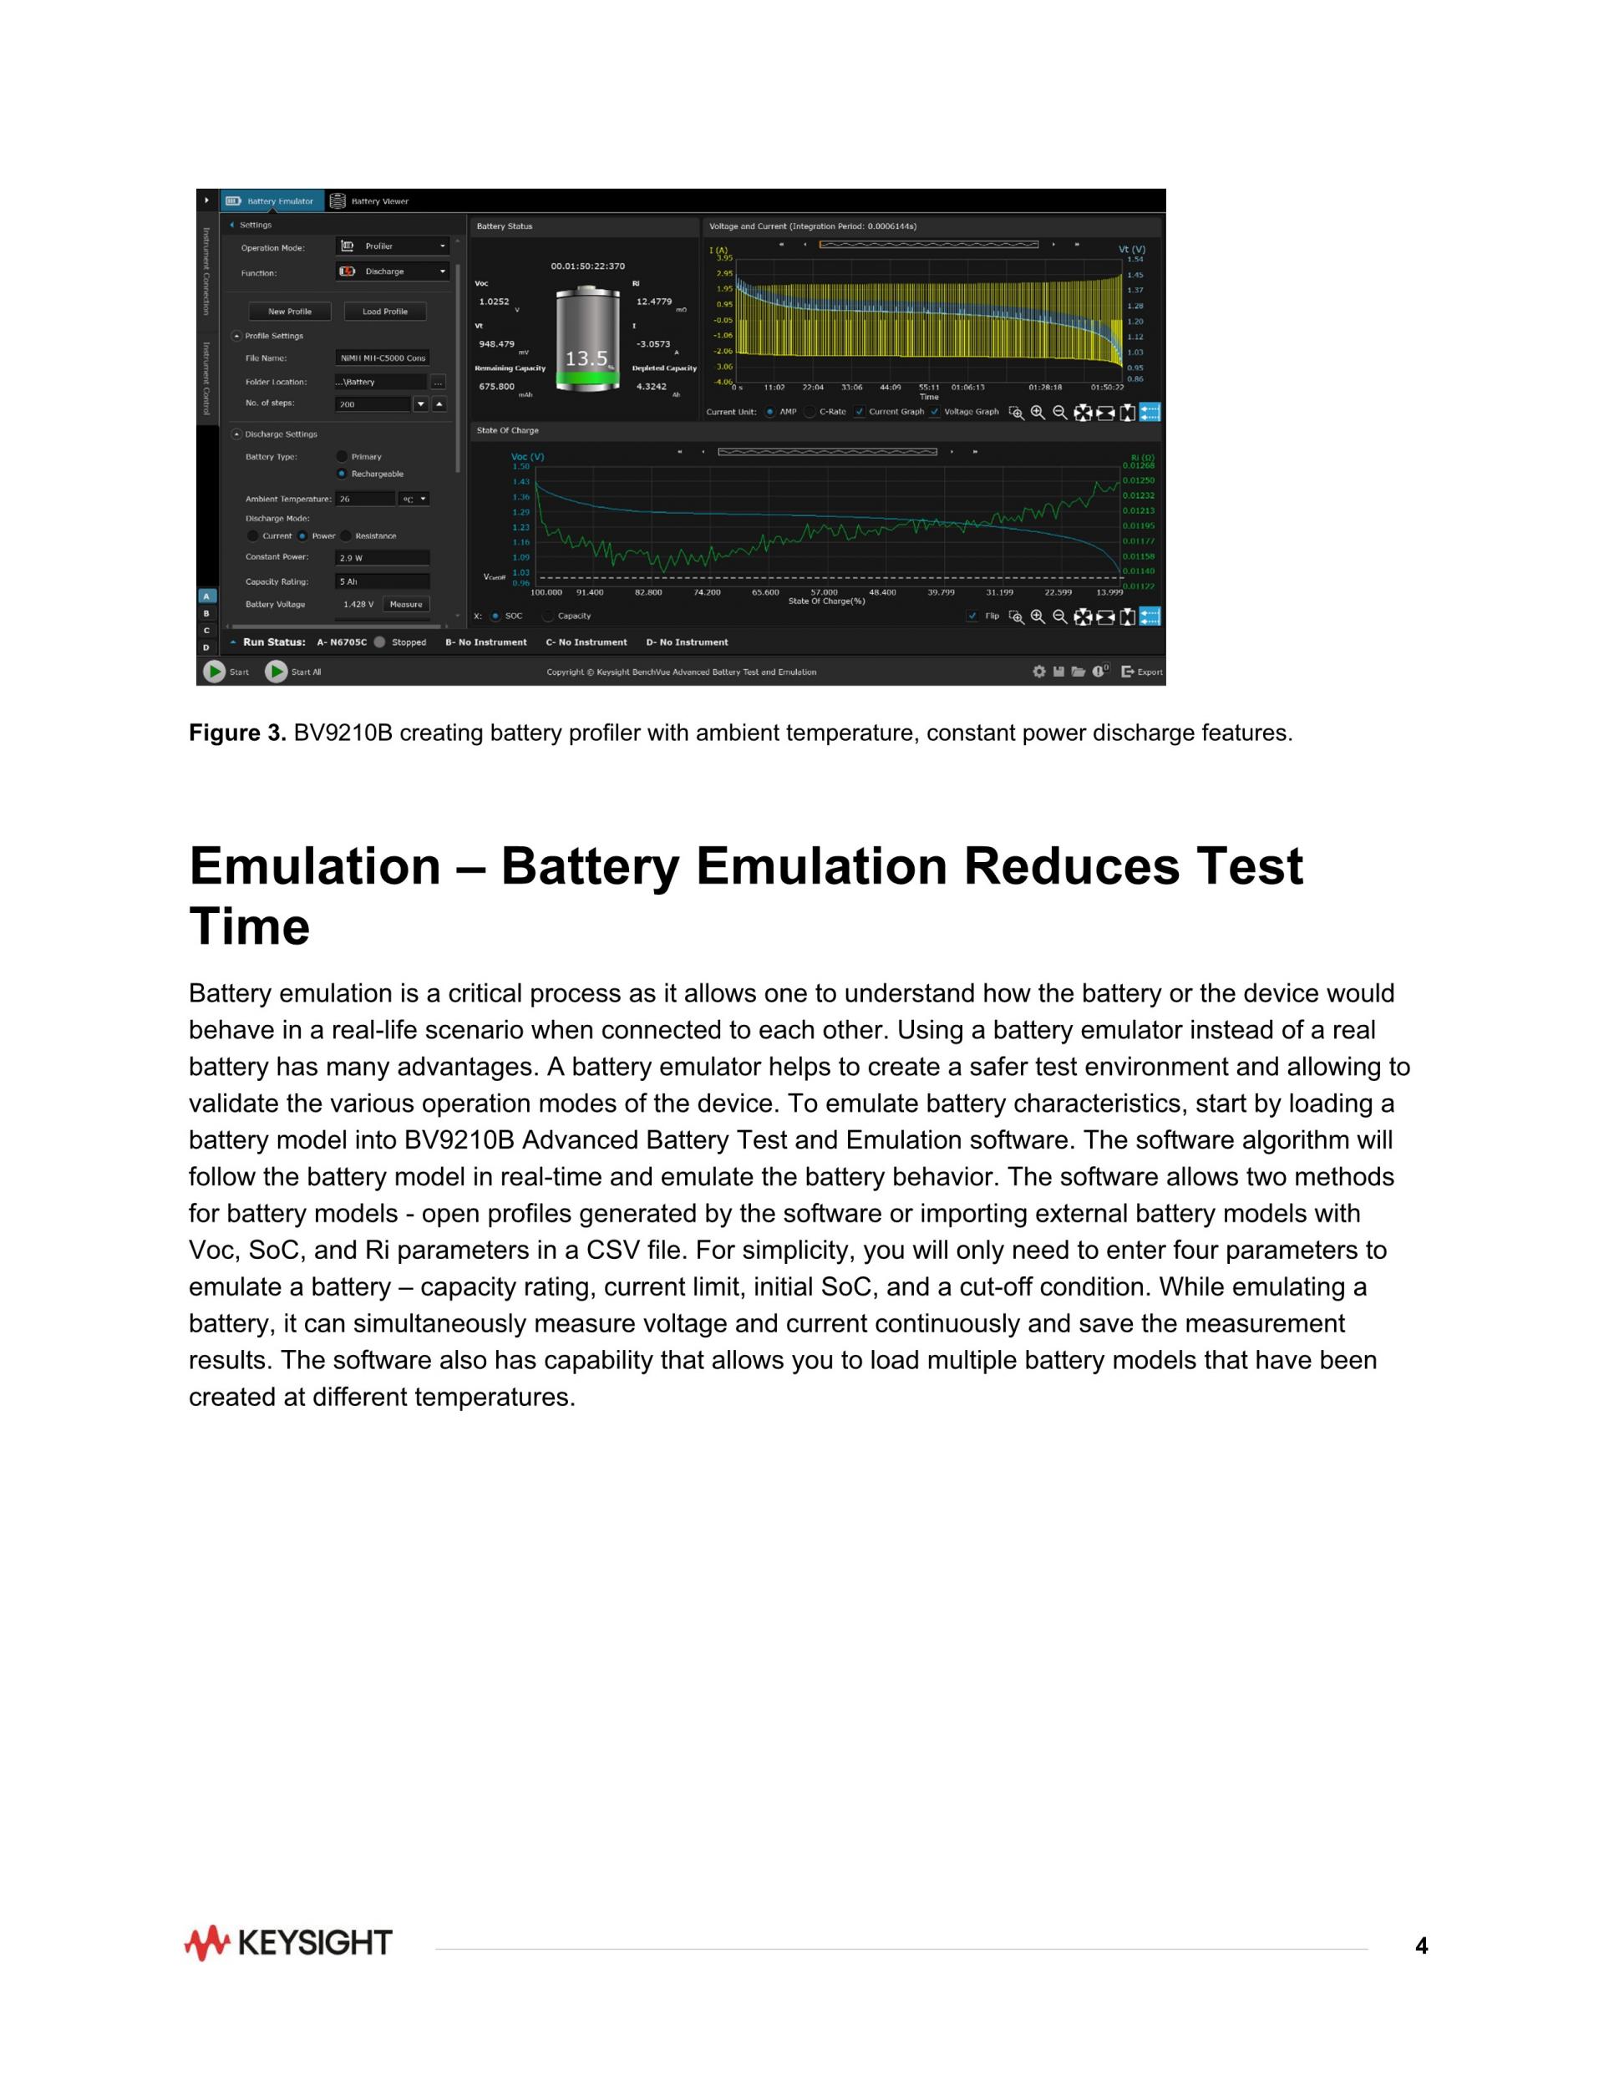Open the Function Discharge dropdown
The image size is (1604, 2075).
pyautogui.click(x=392, y=271)
